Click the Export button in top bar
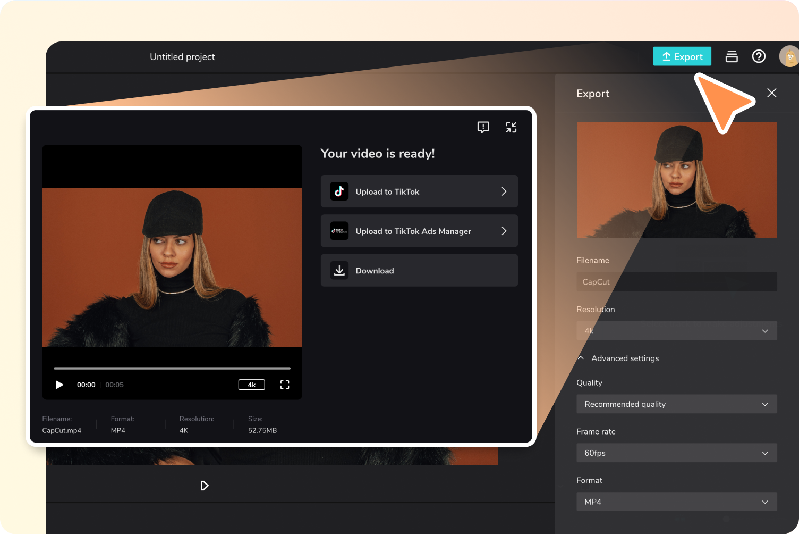 [x=682, y=56]
